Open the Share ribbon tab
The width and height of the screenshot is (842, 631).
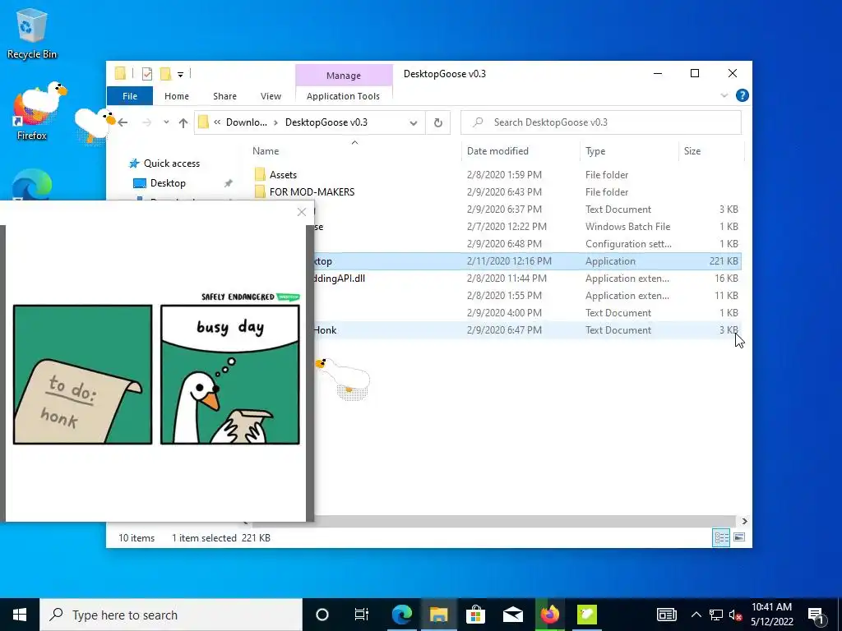[x=224, y=96]
